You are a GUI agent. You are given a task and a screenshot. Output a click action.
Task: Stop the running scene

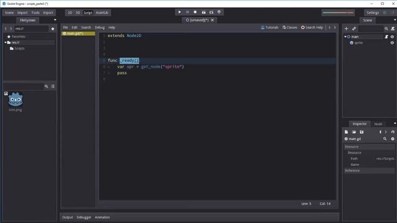pyautogui.click(x=195, y=12)
